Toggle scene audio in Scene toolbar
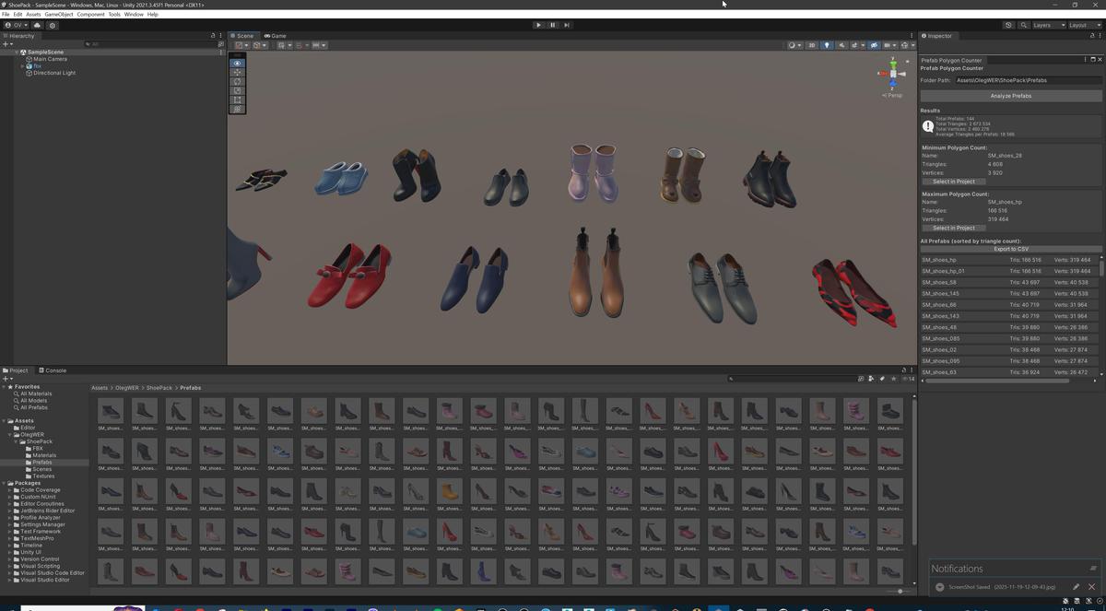 point(843,45)
